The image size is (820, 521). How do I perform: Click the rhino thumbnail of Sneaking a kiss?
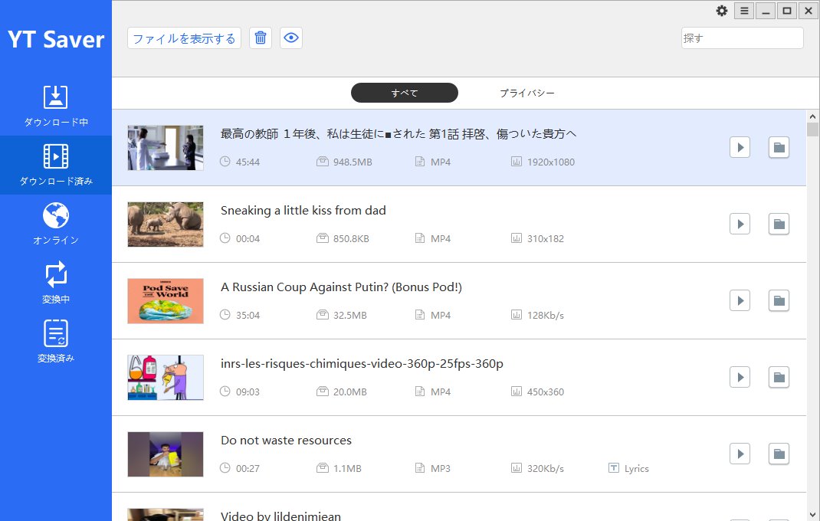tap(166, 224)
